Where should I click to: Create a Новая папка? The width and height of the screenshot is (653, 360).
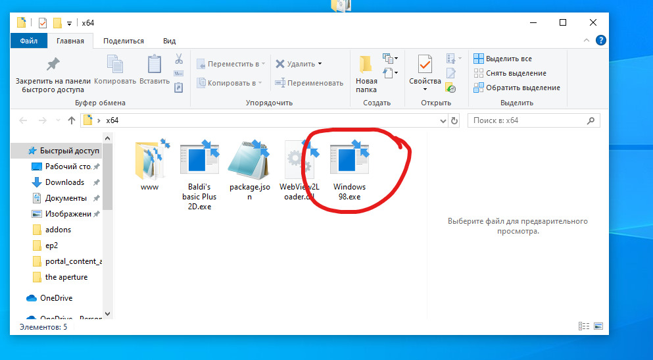point(366,74)
